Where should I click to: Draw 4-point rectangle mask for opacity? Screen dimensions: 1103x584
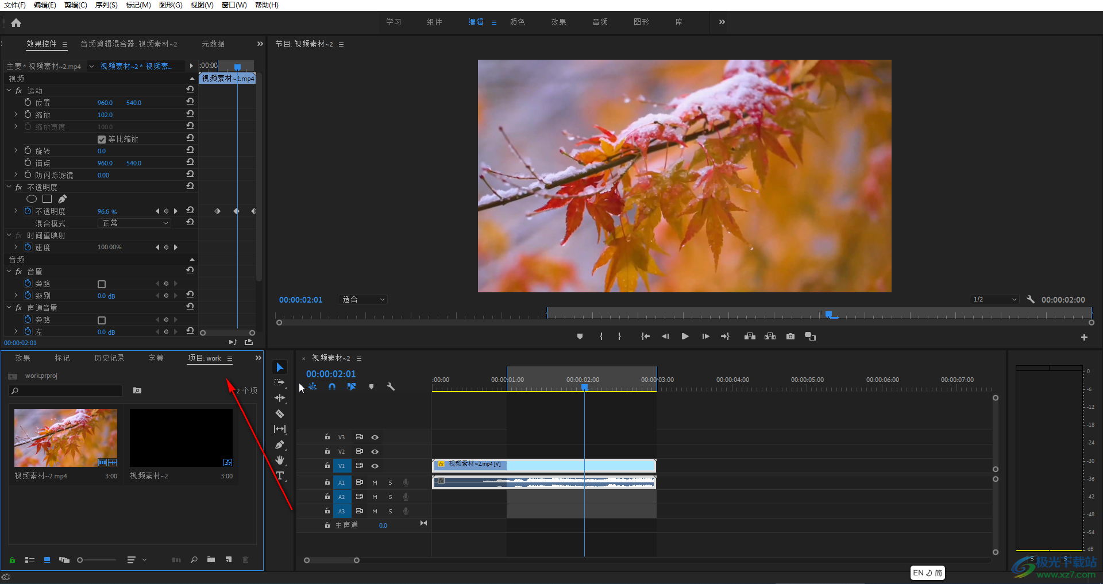[x=47, y=199]
